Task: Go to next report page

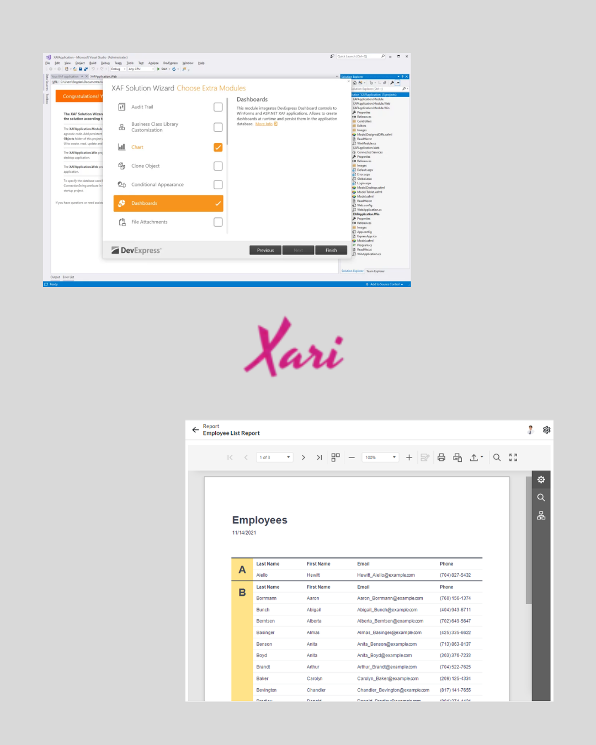Action: tap(303, 457)
